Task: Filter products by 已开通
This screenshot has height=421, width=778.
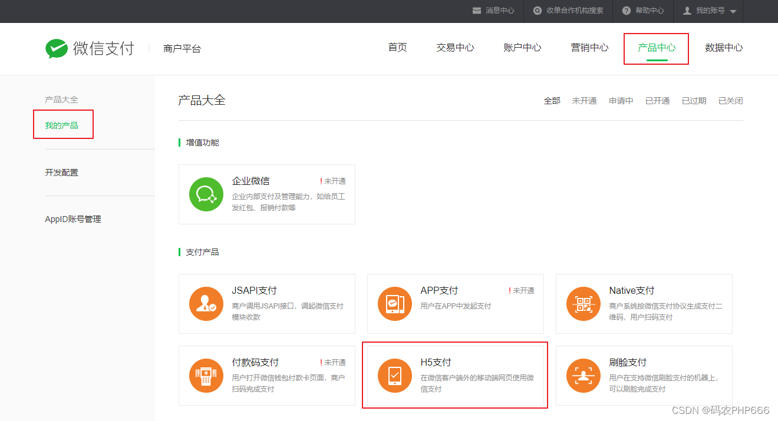Action: tap(657, 100)
